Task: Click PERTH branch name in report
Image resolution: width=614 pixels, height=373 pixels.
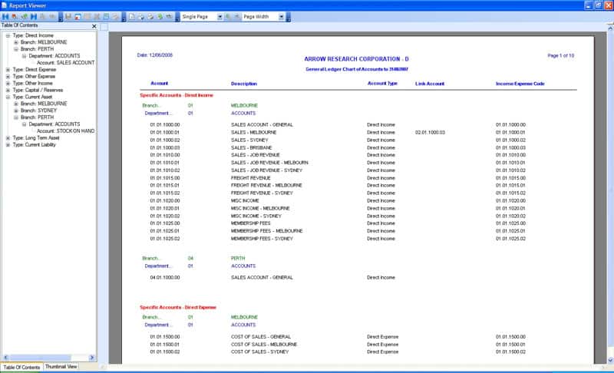Action: [238, 259]
